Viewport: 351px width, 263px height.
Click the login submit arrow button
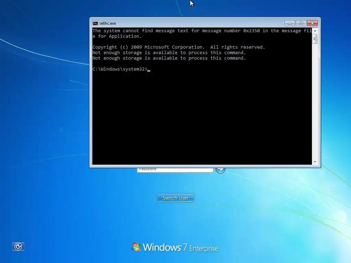tap(220, 170)
